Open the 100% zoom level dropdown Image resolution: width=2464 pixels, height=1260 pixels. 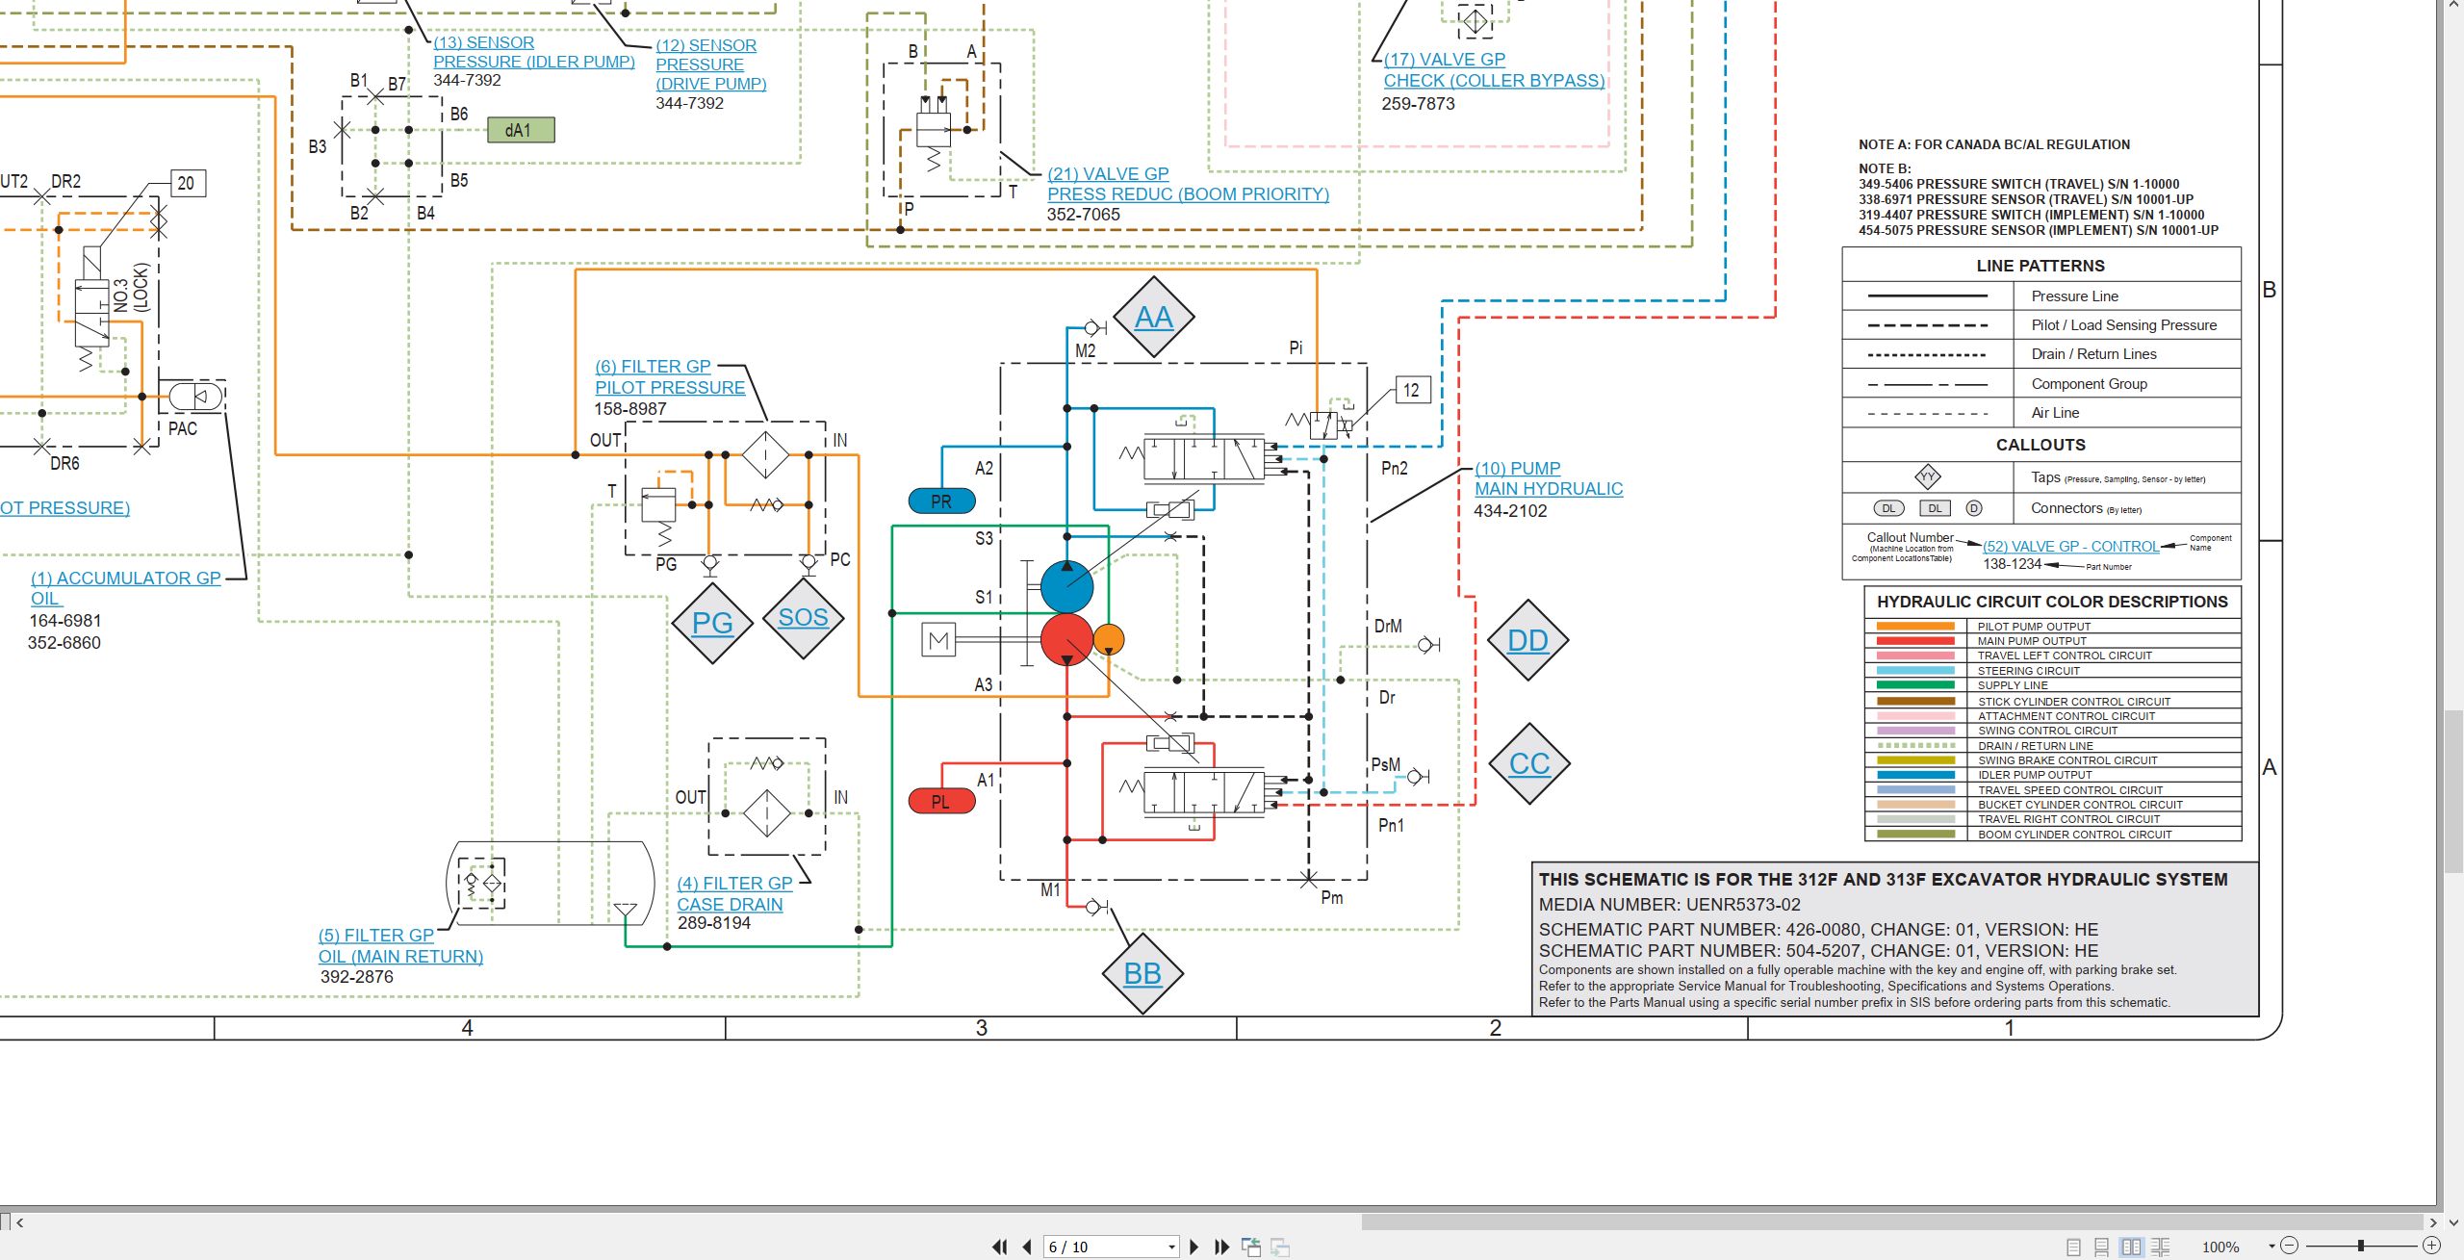[x=2271, y=1247]
